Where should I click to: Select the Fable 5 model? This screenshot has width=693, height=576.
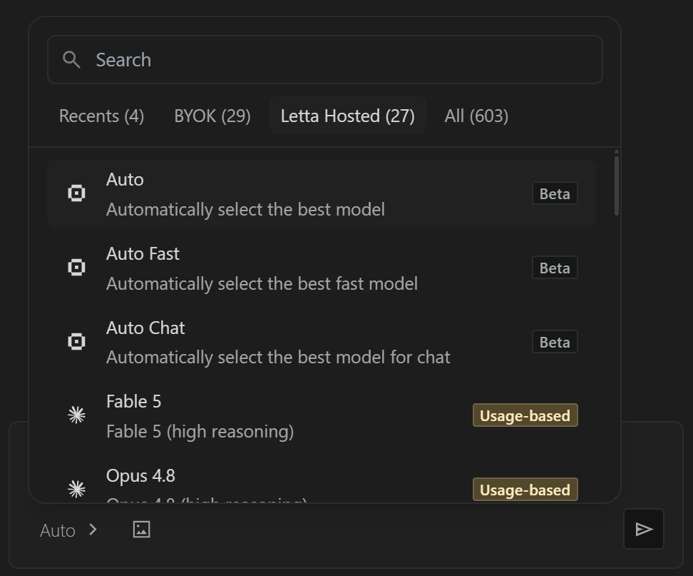pos(322,415)
